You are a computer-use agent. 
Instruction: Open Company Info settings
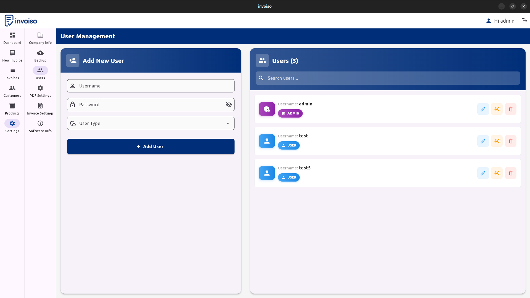[x=40, y=38]
